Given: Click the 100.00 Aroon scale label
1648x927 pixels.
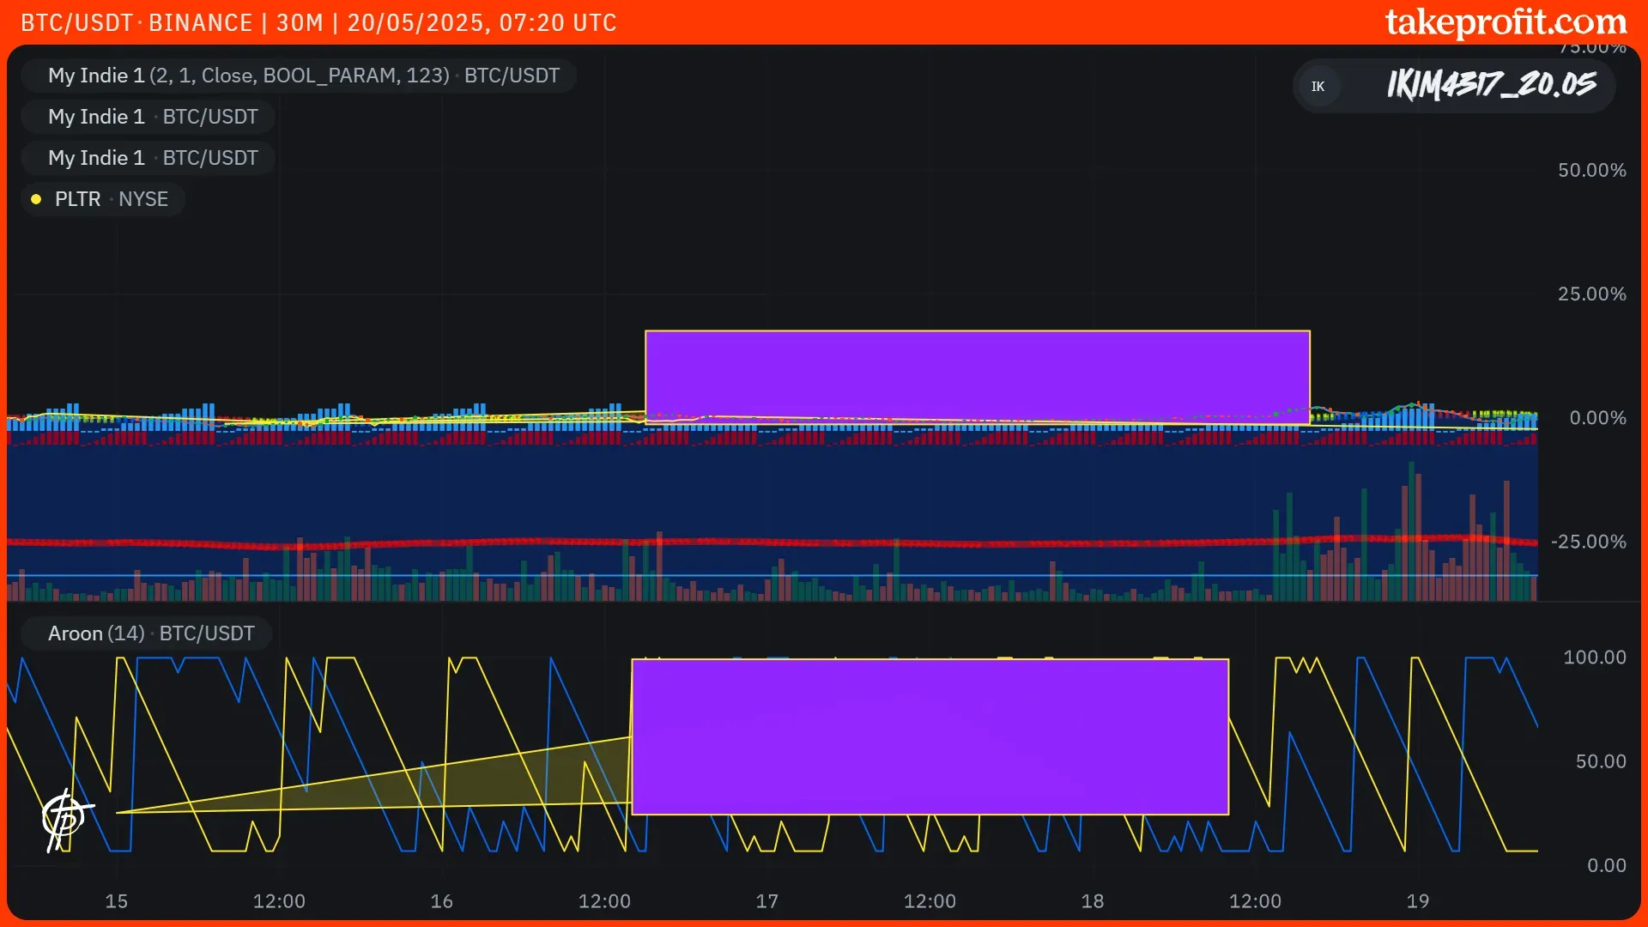Looking at the screenshot, I should pyautogui.click(x=1594, y=657).
